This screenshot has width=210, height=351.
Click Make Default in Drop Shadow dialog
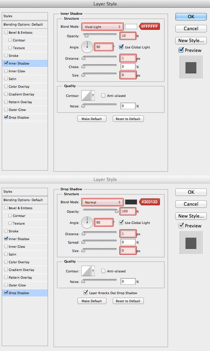(92, 301)
